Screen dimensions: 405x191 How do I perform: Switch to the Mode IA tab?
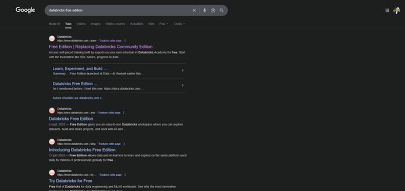54,24
